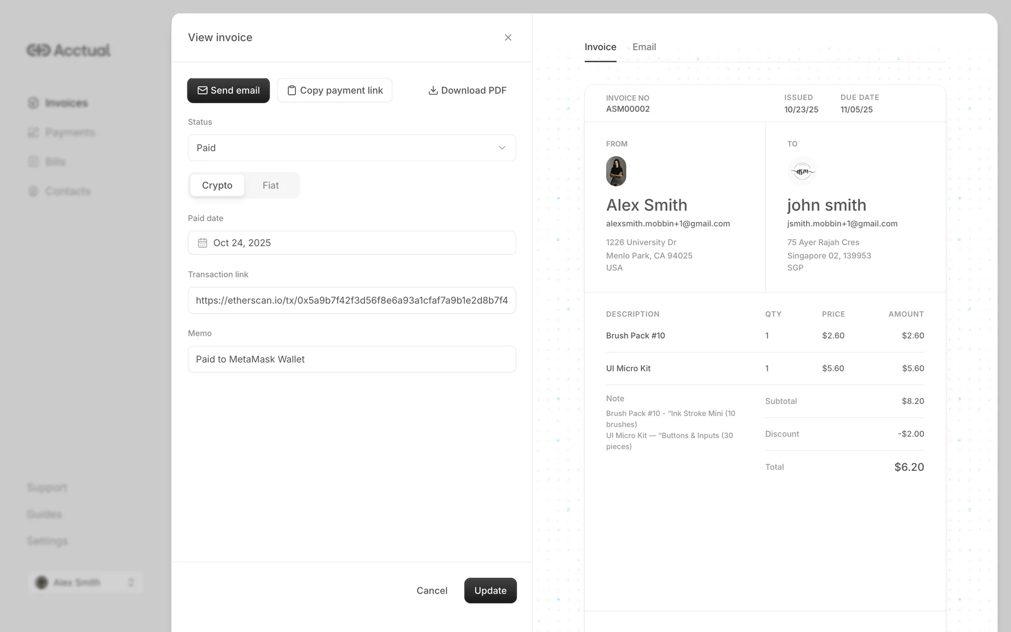Click the Acctual logo in the sidebar
Image resolution: width=1011 pixels, height=632 pixels.
[68, 50]
